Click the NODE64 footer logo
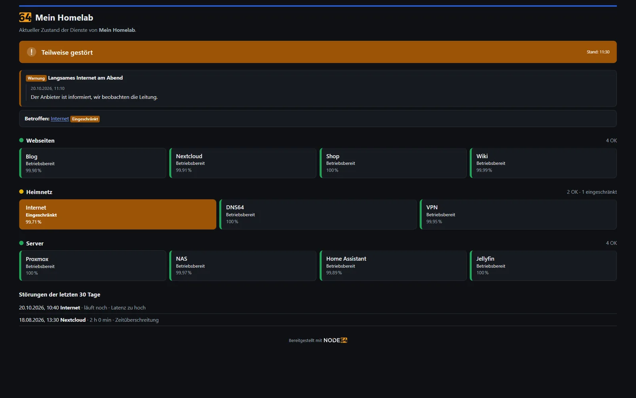This screenshot has height=398, width=636. pyautogui.click(x=335, y=340)
